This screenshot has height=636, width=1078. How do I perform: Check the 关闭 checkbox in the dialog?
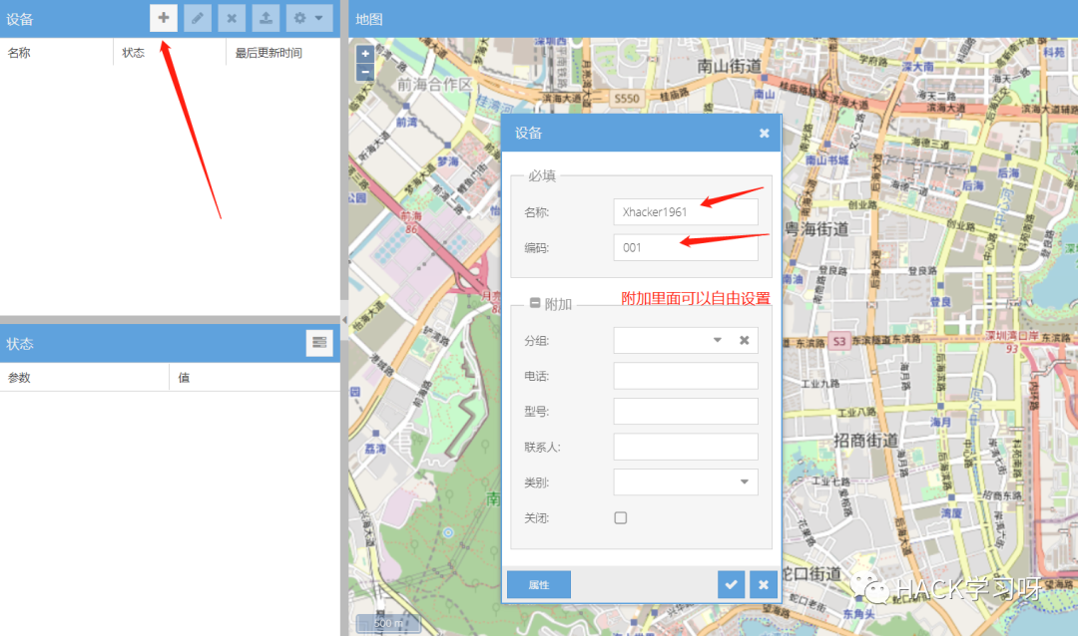click(x=620, y=517)
